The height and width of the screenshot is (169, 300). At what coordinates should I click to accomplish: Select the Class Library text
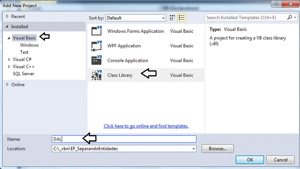(x=120, y=75)
